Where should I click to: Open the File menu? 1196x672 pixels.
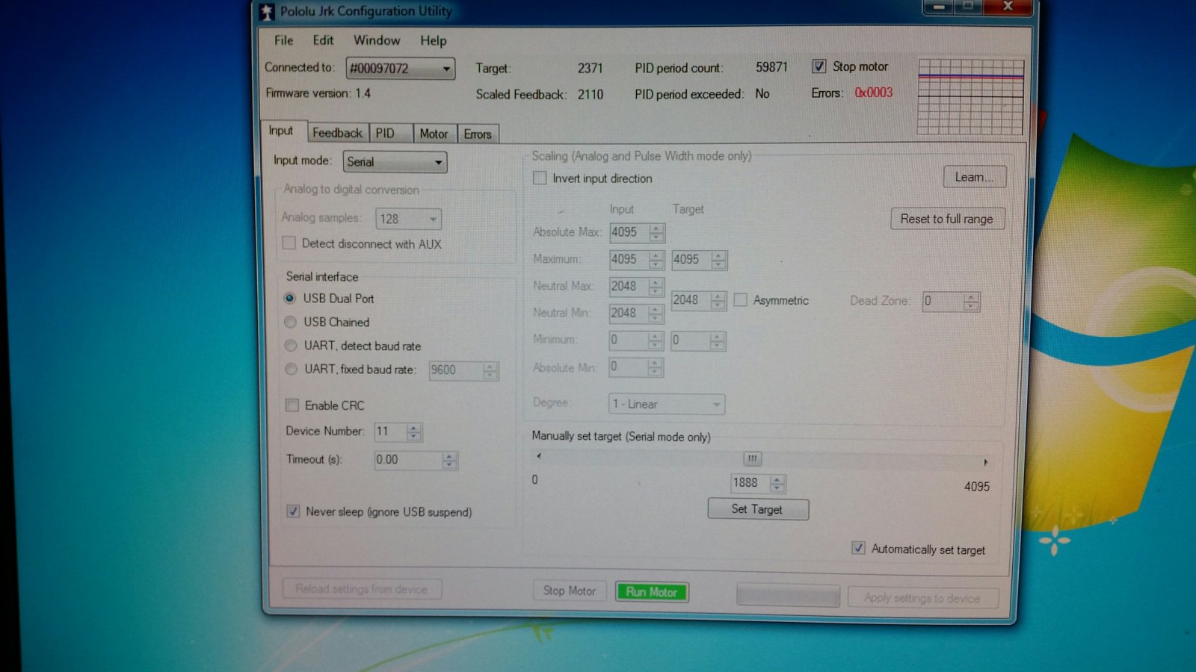pos(283,40)
